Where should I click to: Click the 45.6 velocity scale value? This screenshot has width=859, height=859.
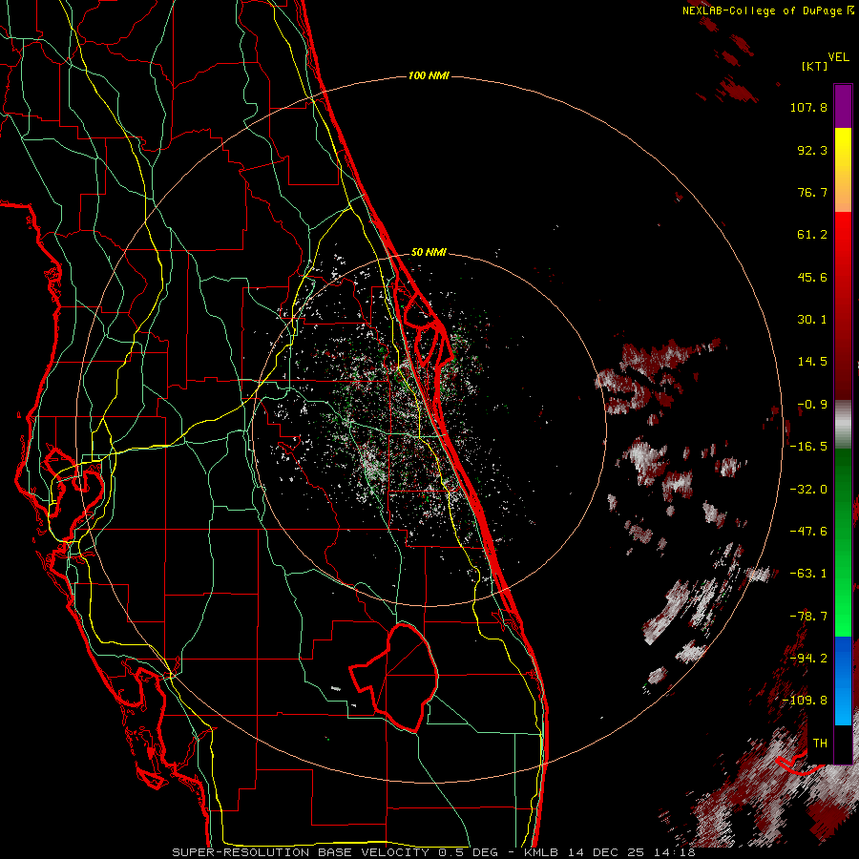click(812, 277)
